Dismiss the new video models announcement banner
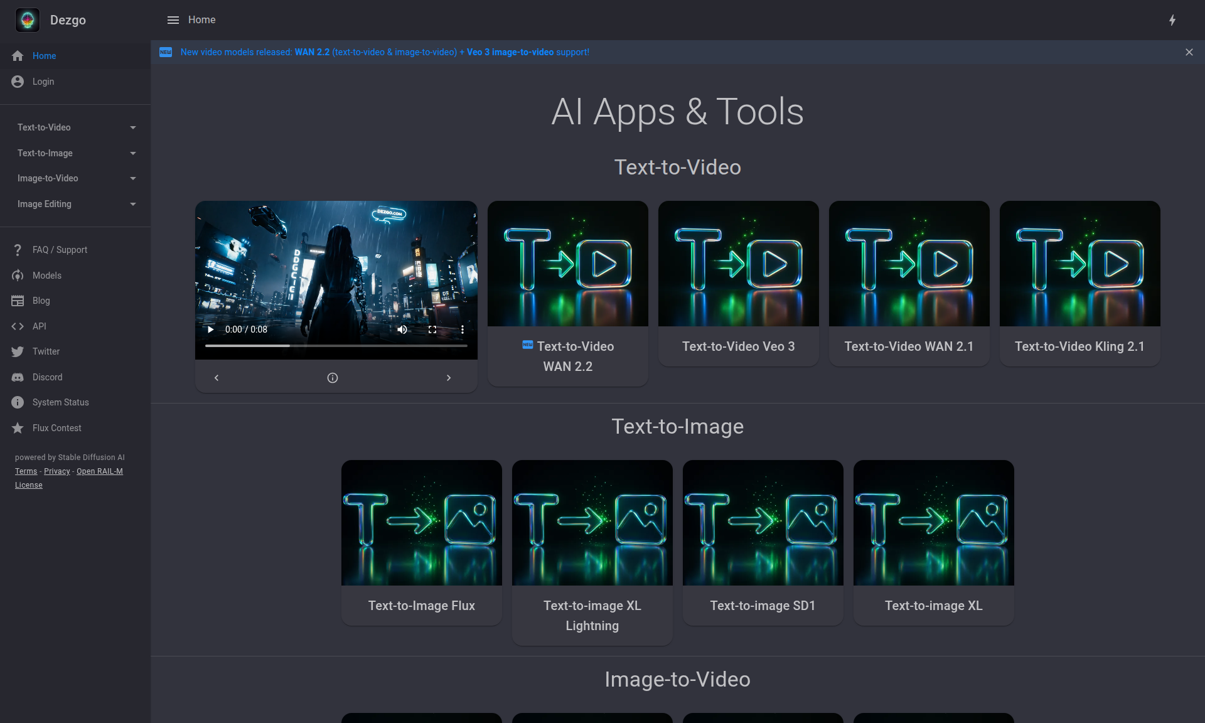This screenshot has width=1205, height=723. [1189, 52]
